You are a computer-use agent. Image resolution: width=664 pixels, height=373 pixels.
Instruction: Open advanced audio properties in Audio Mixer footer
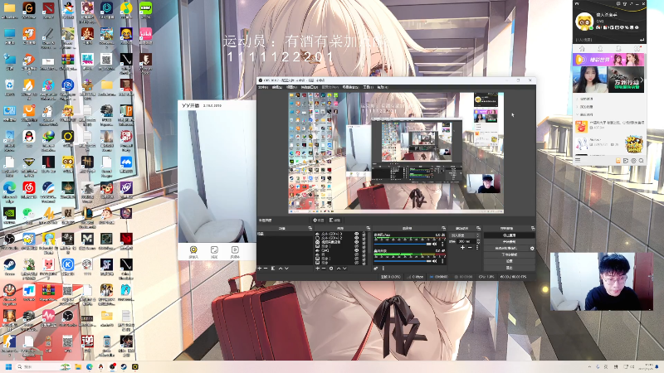point(376,269)
